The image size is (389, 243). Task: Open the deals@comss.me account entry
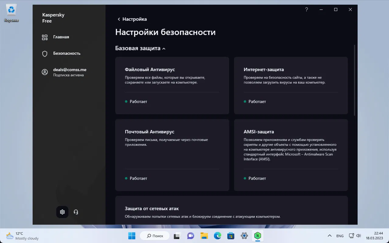[64, 72]
